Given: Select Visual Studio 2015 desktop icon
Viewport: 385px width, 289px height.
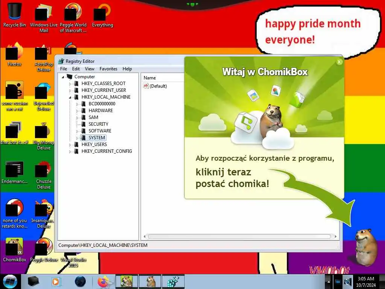Looking at the screenshot, I should click(73, 260).
